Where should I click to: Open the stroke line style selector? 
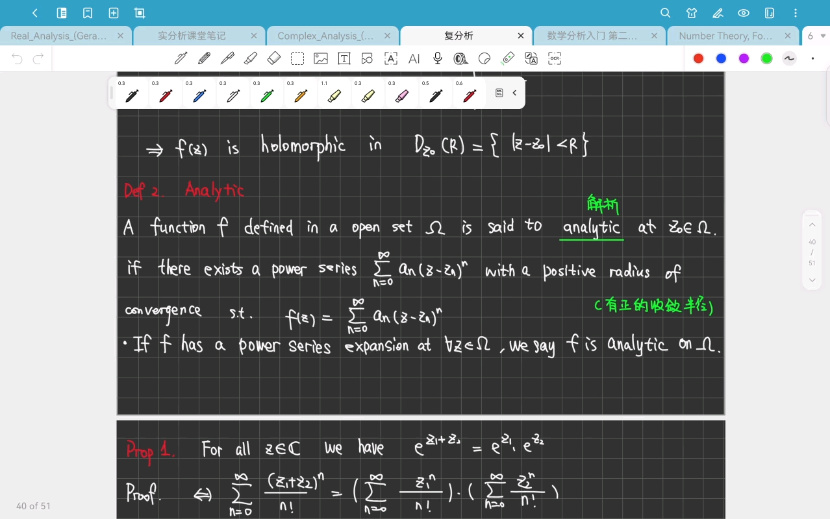pos(789,58)
